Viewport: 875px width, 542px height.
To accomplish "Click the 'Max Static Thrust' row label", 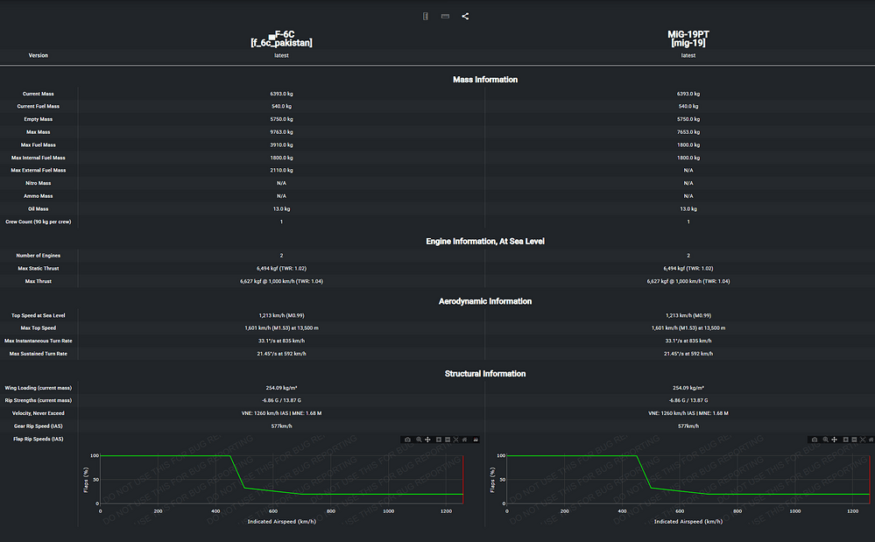I will pos(38,268).
